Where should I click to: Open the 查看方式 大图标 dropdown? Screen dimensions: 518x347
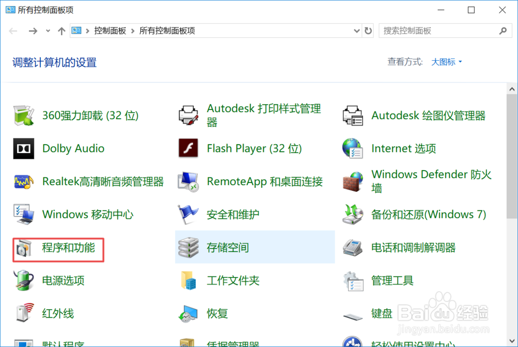click(447, 62)
